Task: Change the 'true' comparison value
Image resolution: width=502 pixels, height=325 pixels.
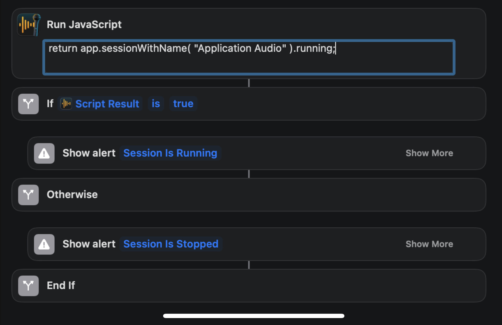Action: pyautogui.click(x=183, y=104)
